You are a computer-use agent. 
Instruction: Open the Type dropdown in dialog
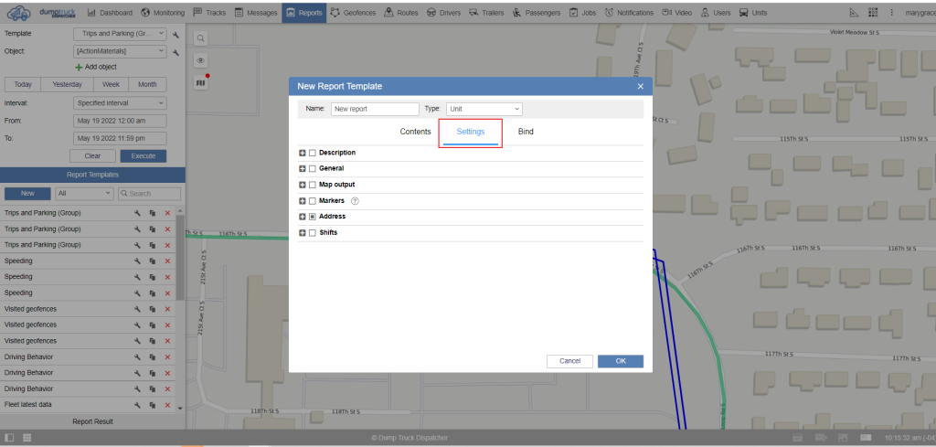(484, 108)
